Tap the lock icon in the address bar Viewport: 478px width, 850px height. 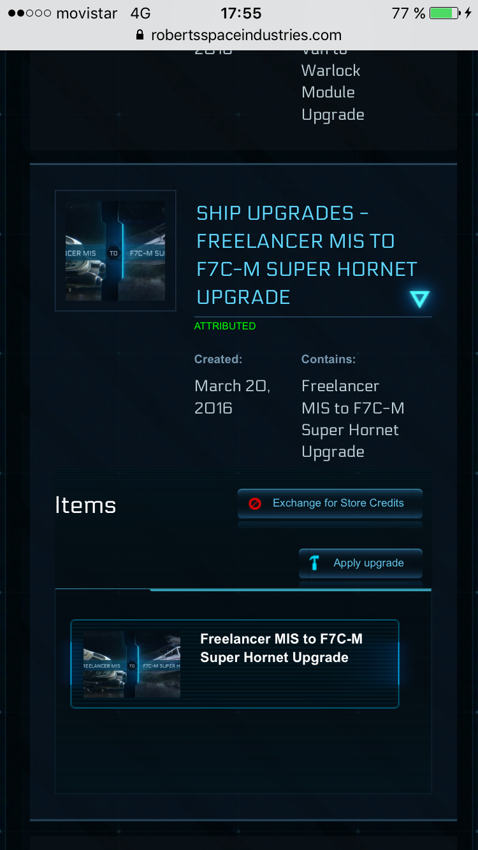(x=140, y=36)
